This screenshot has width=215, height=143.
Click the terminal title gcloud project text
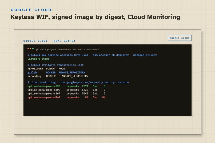(68, 50)
